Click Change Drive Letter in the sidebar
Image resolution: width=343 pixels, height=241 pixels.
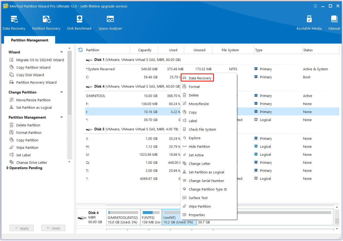28,162
